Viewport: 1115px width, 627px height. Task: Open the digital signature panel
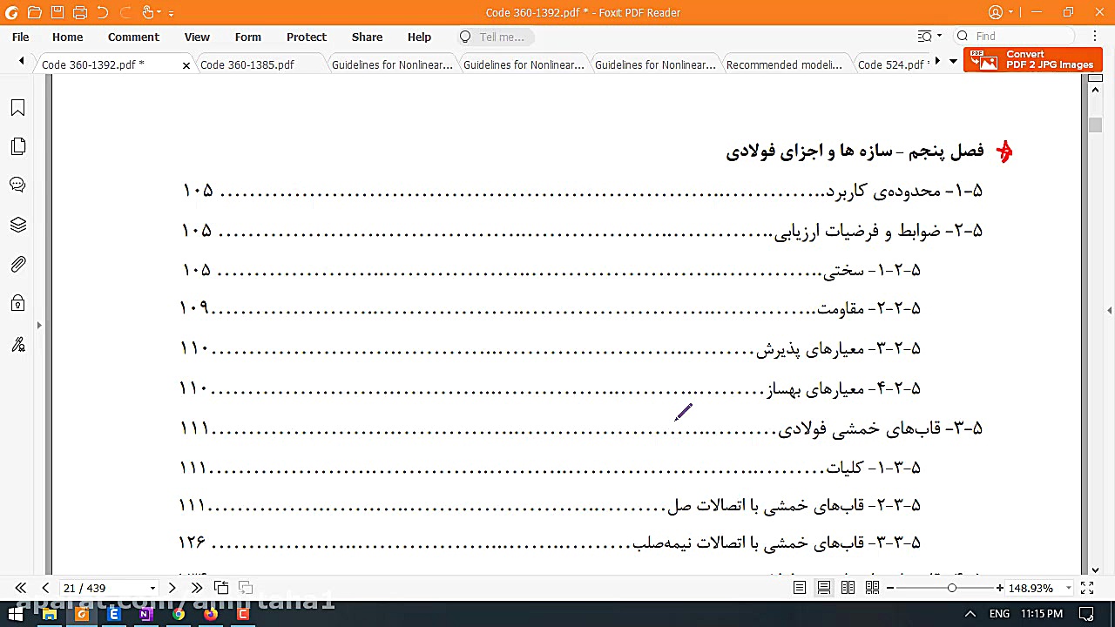click(x=18, y=344)
